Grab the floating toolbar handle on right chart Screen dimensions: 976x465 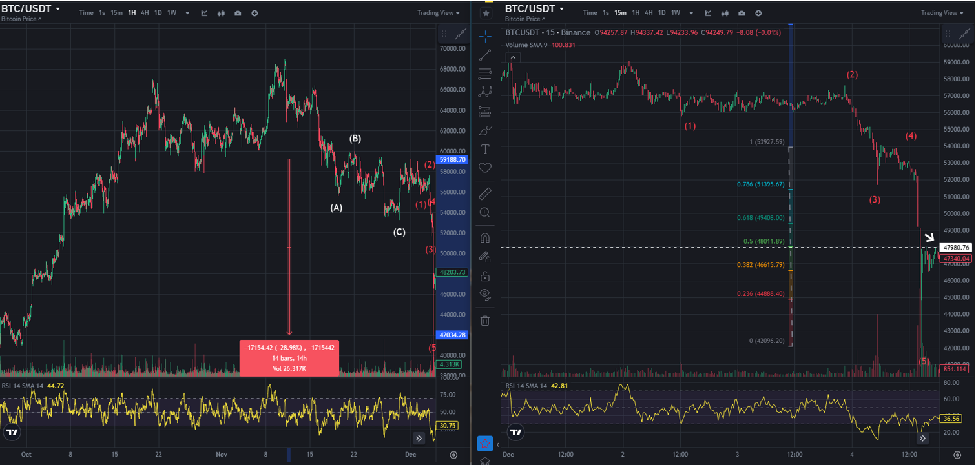pyautogui.click(x=948, y=34)
